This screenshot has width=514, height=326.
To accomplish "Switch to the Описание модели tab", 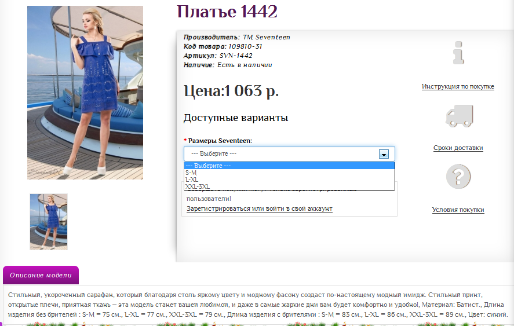I will [x=41, y=275].
